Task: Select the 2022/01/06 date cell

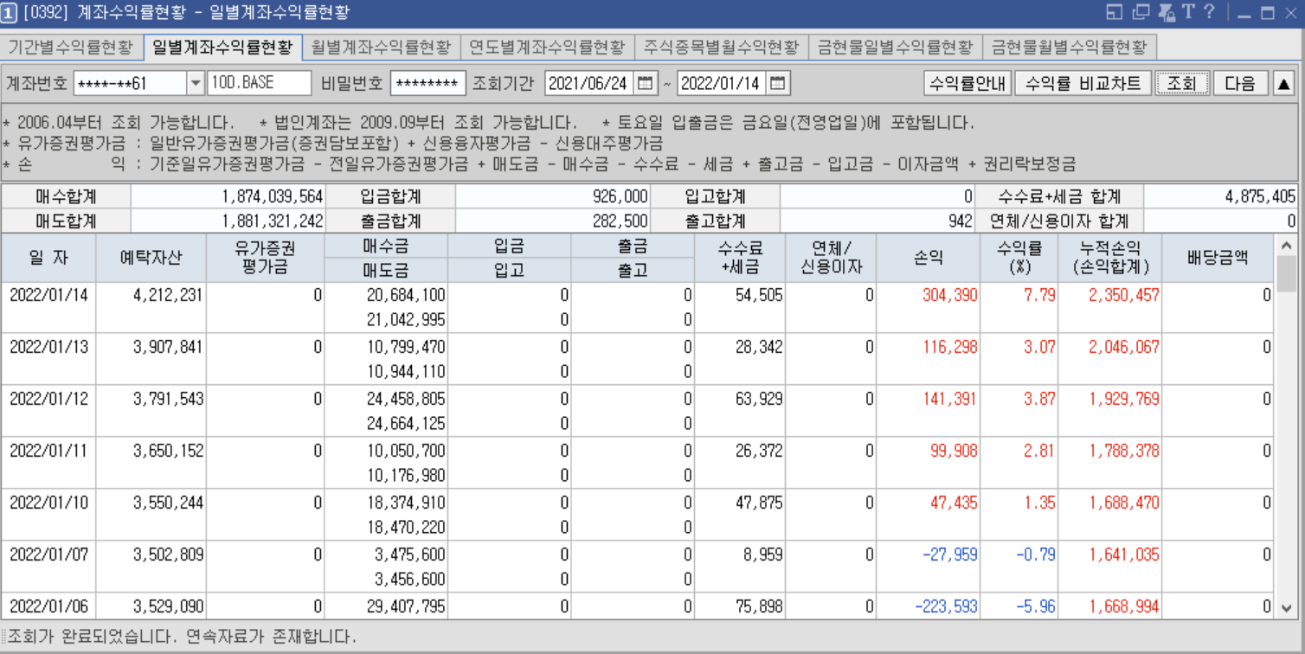Action: pyautogui.click(x=48, y=606)
